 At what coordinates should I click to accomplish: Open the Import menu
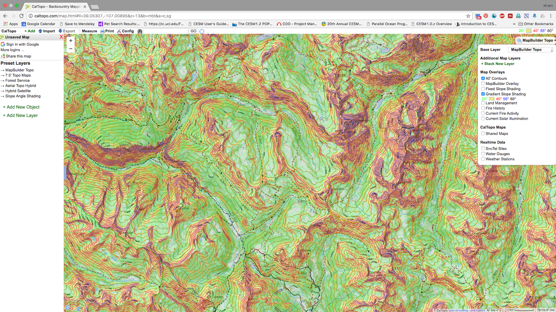(x=47, y=31)
